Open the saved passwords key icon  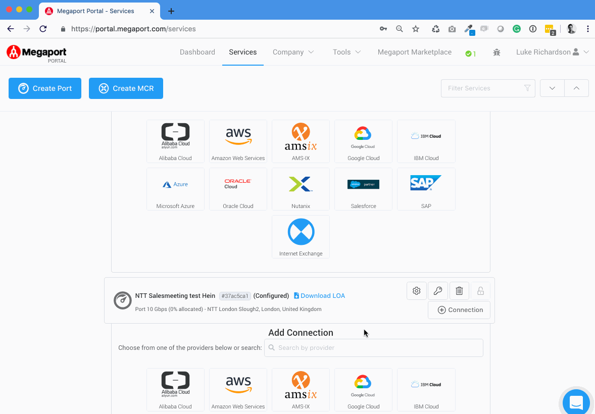[383, 29]
